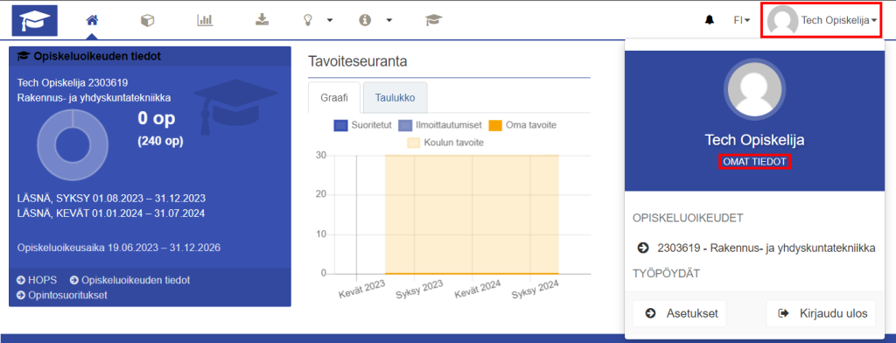Click the Tavoiteseuranta heading

click(x=358, y=62)
